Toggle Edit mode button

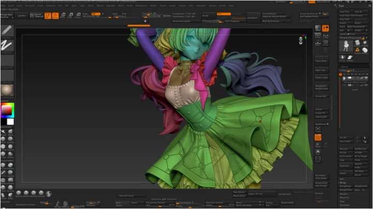click(48, 15)
